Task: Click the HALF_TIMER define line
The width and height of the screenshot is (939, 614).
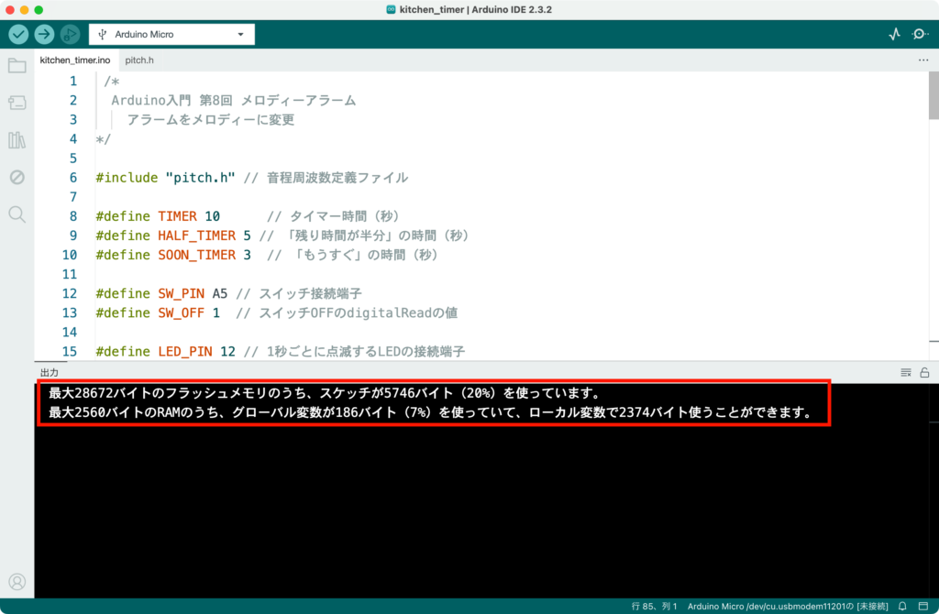Action: coord(282,236)
